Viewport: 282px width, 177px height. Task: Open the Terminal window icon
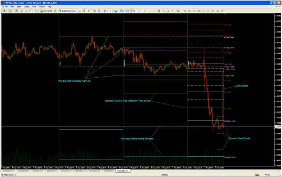click(31, 11)
